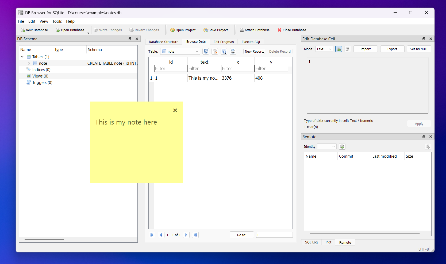The width and height of the screenshot is (446, 264).
Task: Open the Help menu
Action: click(x=70, y=21)
